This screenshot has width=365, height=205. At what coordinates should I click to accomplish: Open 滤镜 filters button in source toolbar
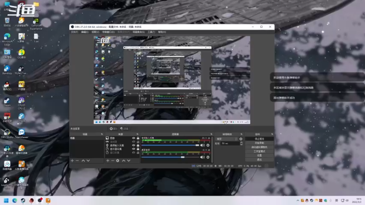click(x=125, y=128)
